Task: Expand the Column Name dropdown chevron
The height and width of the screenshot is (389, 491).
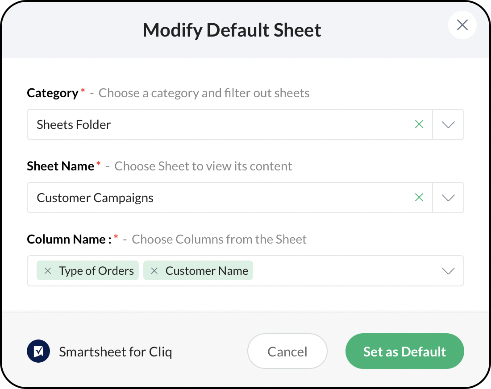Action: click(x=448, y=271)
